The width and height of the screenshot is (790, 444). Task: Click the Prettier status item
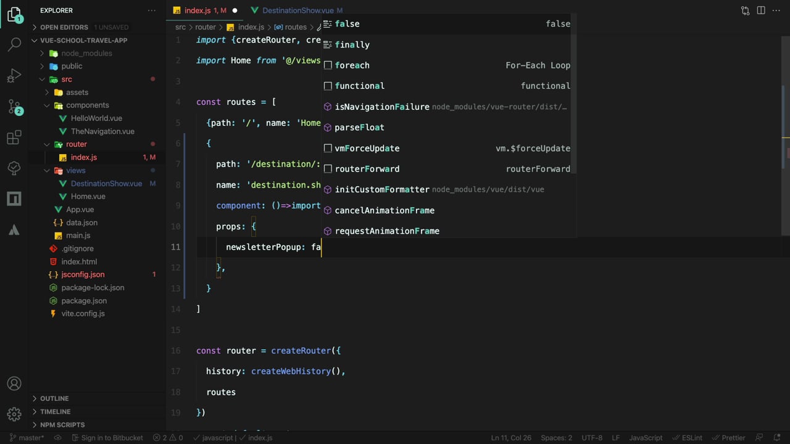[x=728, y=438]
